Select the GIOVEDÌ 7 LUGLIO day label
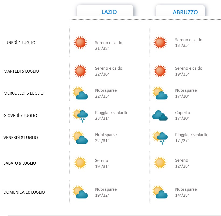The height and width of the screenshot is (216, 221). click(20, 115)
